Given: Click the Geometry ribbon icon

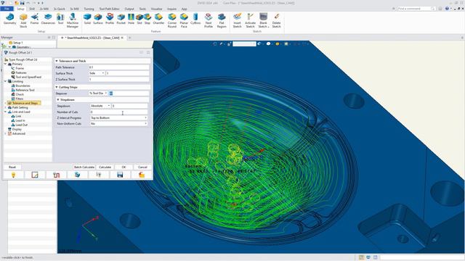Looking at the screenshot, I should [9, 19].
